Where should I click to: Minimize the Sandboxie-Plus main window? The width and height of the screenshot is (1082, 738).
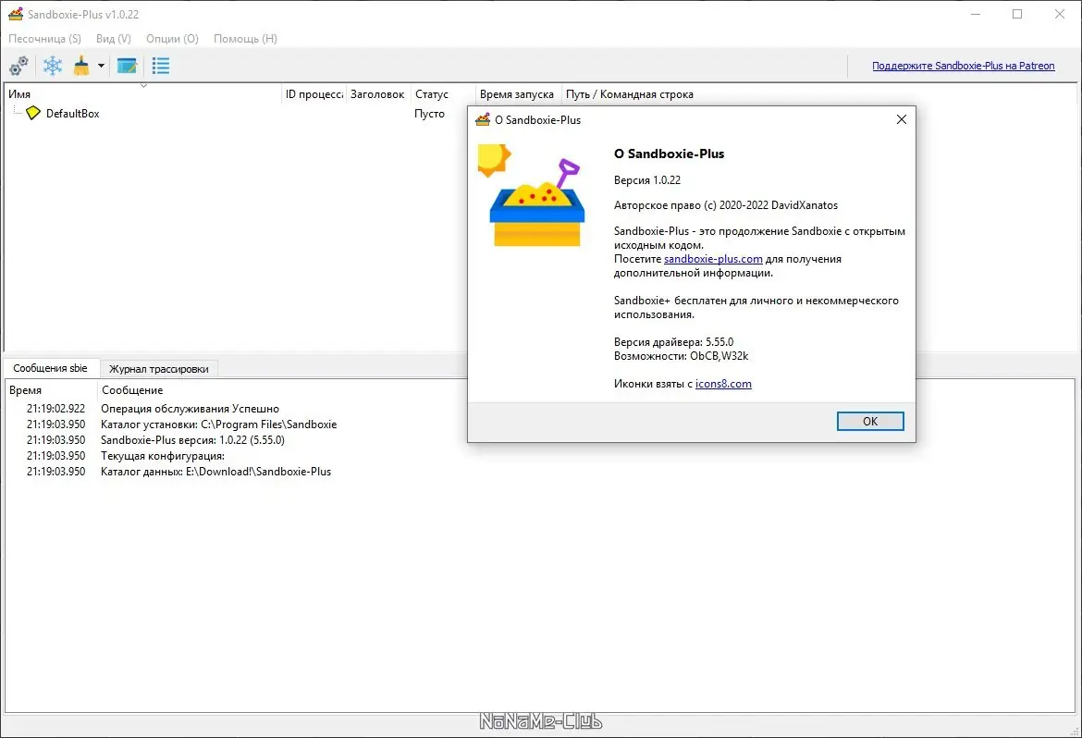point(975,14)
